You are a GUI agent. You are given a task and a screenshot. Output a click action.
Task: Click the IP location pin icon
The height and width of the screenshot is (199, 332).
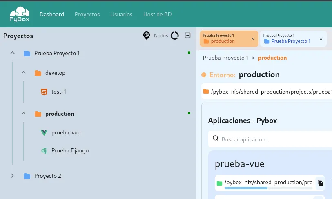coord(147,36)
